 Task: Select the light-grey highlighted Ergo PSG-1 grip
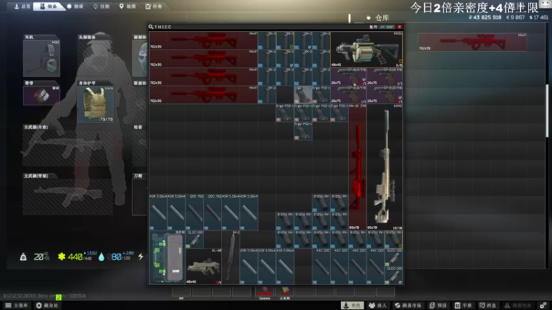pyautogui.click(x=303, y=94)
